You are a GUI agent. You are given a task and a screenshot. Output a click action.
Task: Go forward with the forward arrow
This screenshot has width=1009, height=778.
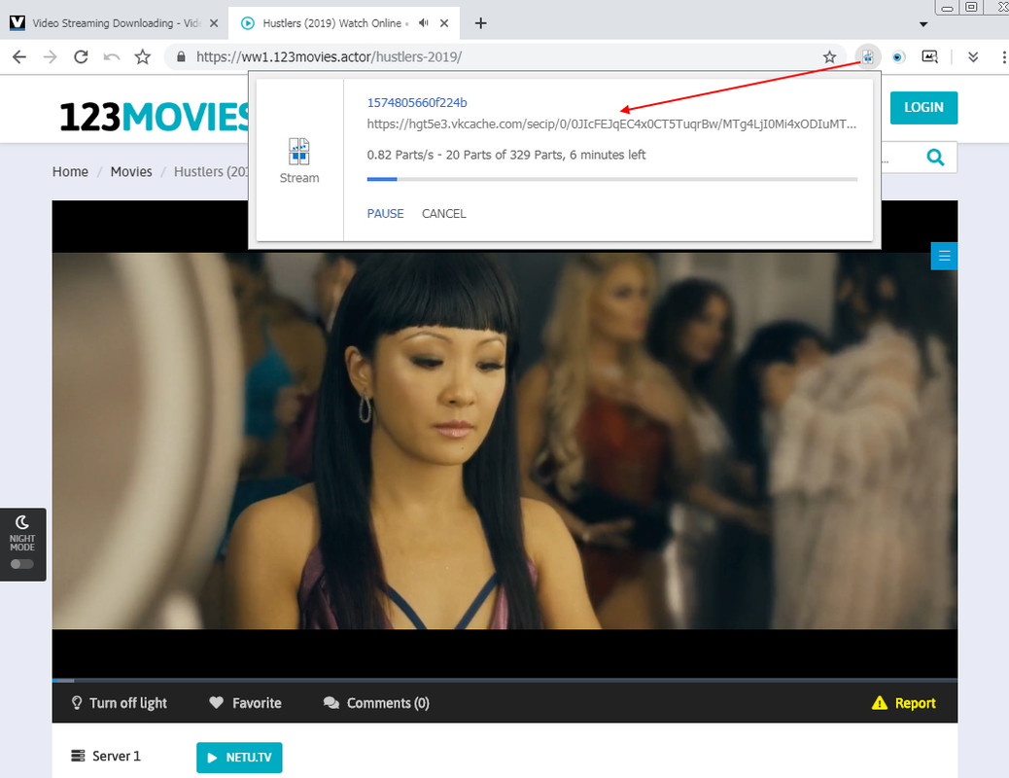(50, 56)
